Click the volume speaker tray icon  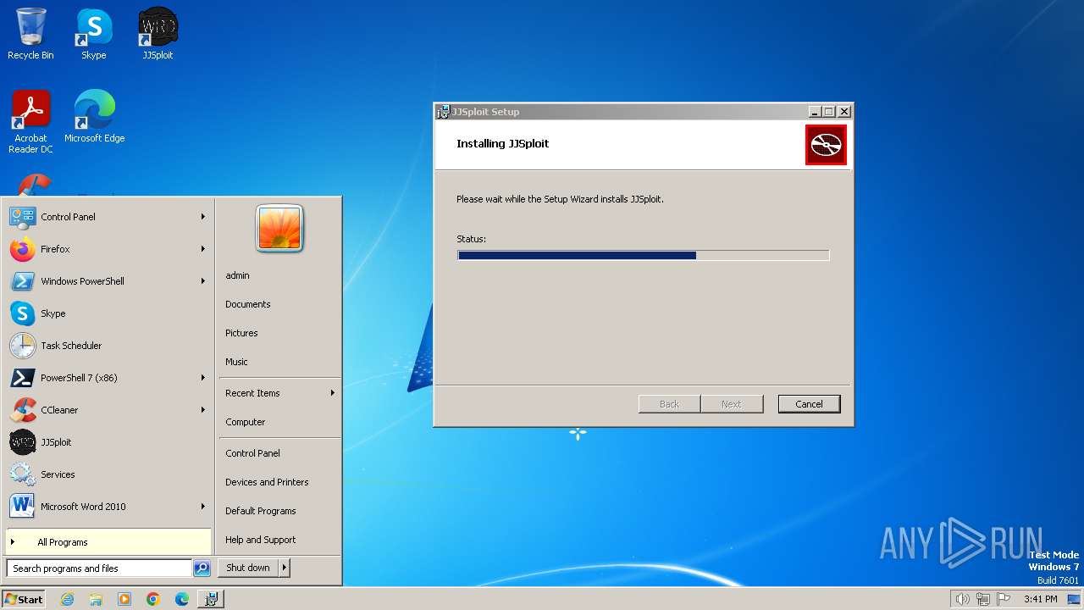pos(962,599)
